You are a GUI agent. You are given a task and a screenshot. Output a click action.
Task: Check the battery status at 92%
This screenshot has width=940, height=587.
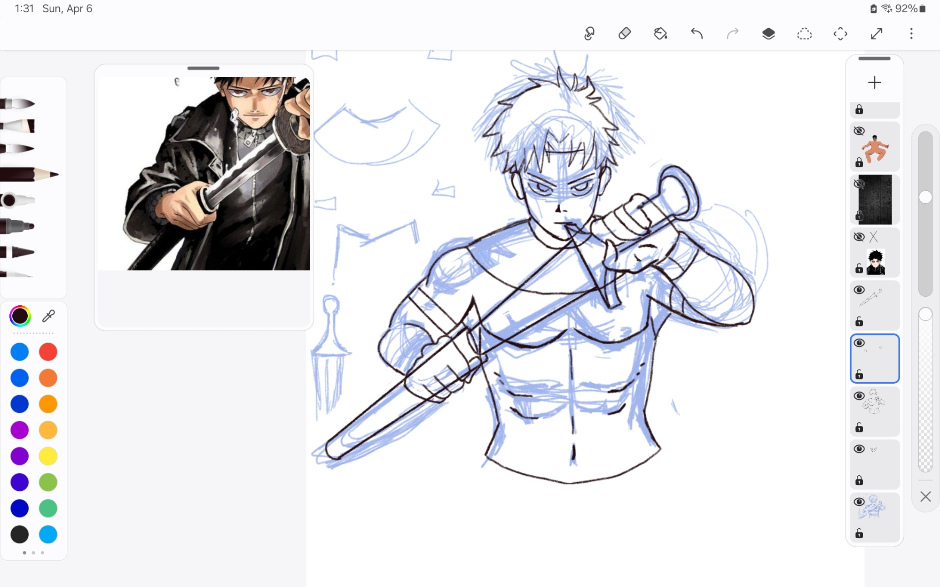910,8
